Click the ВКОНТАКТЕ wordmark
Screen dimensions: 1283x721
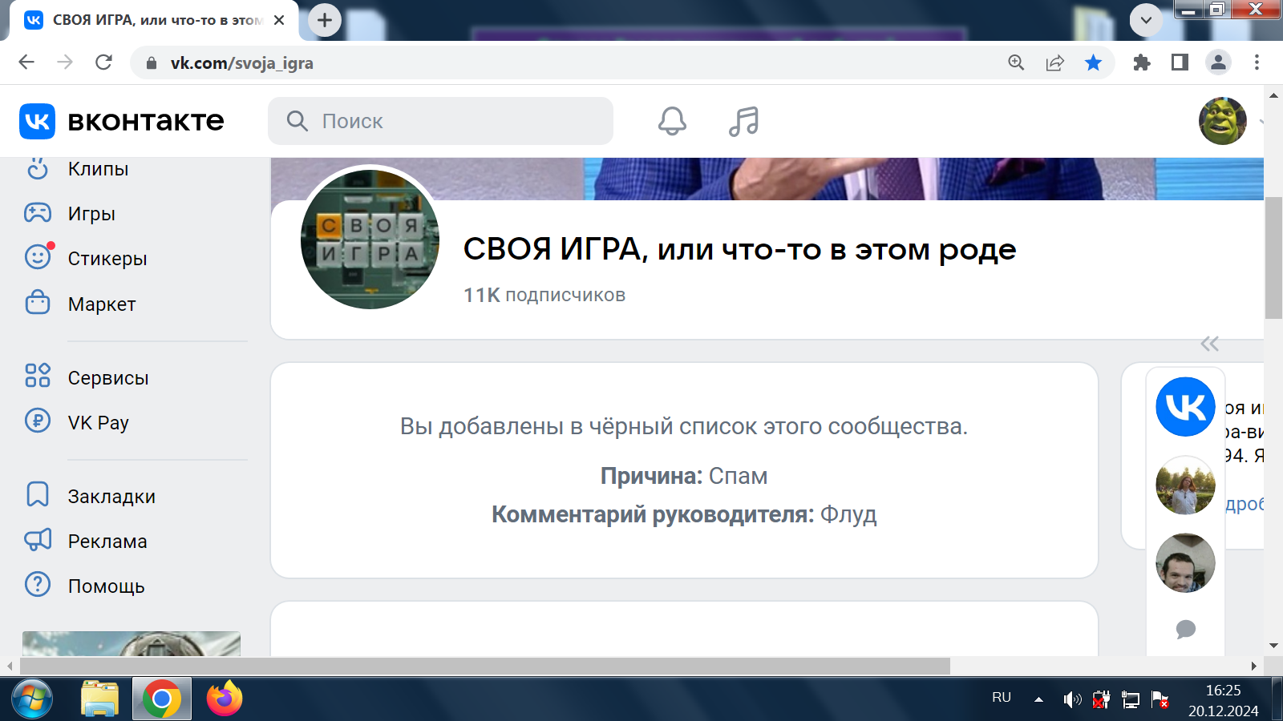click(x=146, y=121)
